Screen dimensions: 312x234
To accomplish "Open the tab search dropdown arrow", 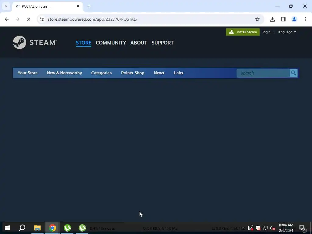I will [6, 6].
